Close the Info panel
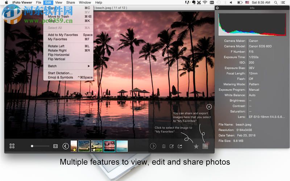Viewport: 290px width, 181px height. click(217, 8)
